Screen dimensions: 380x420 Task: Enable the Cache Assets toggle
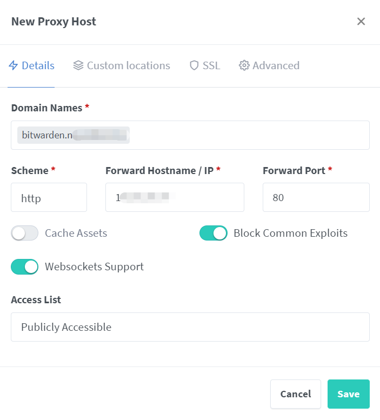click(25, 233)
